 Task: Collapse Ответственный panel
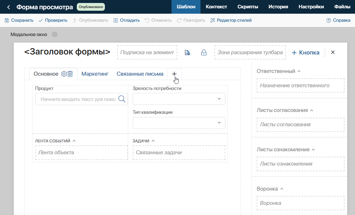point(299,71)
